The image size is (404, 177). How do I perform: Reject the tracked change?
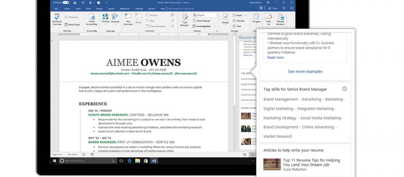pyautogui.click(x=237, y=15)
